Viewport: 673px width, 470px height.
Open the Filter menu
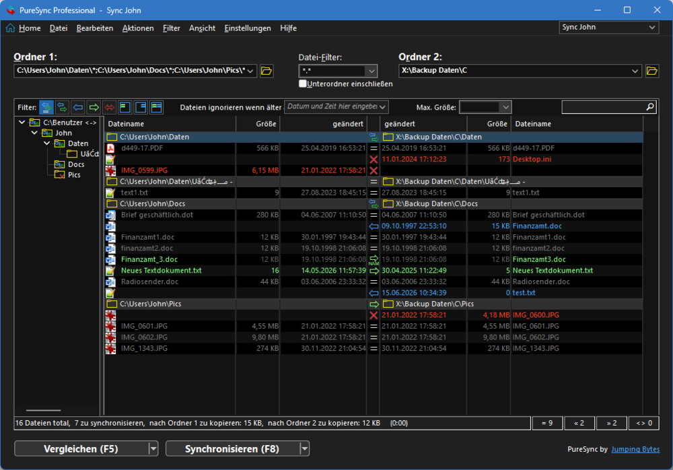(x=171, y=28)
